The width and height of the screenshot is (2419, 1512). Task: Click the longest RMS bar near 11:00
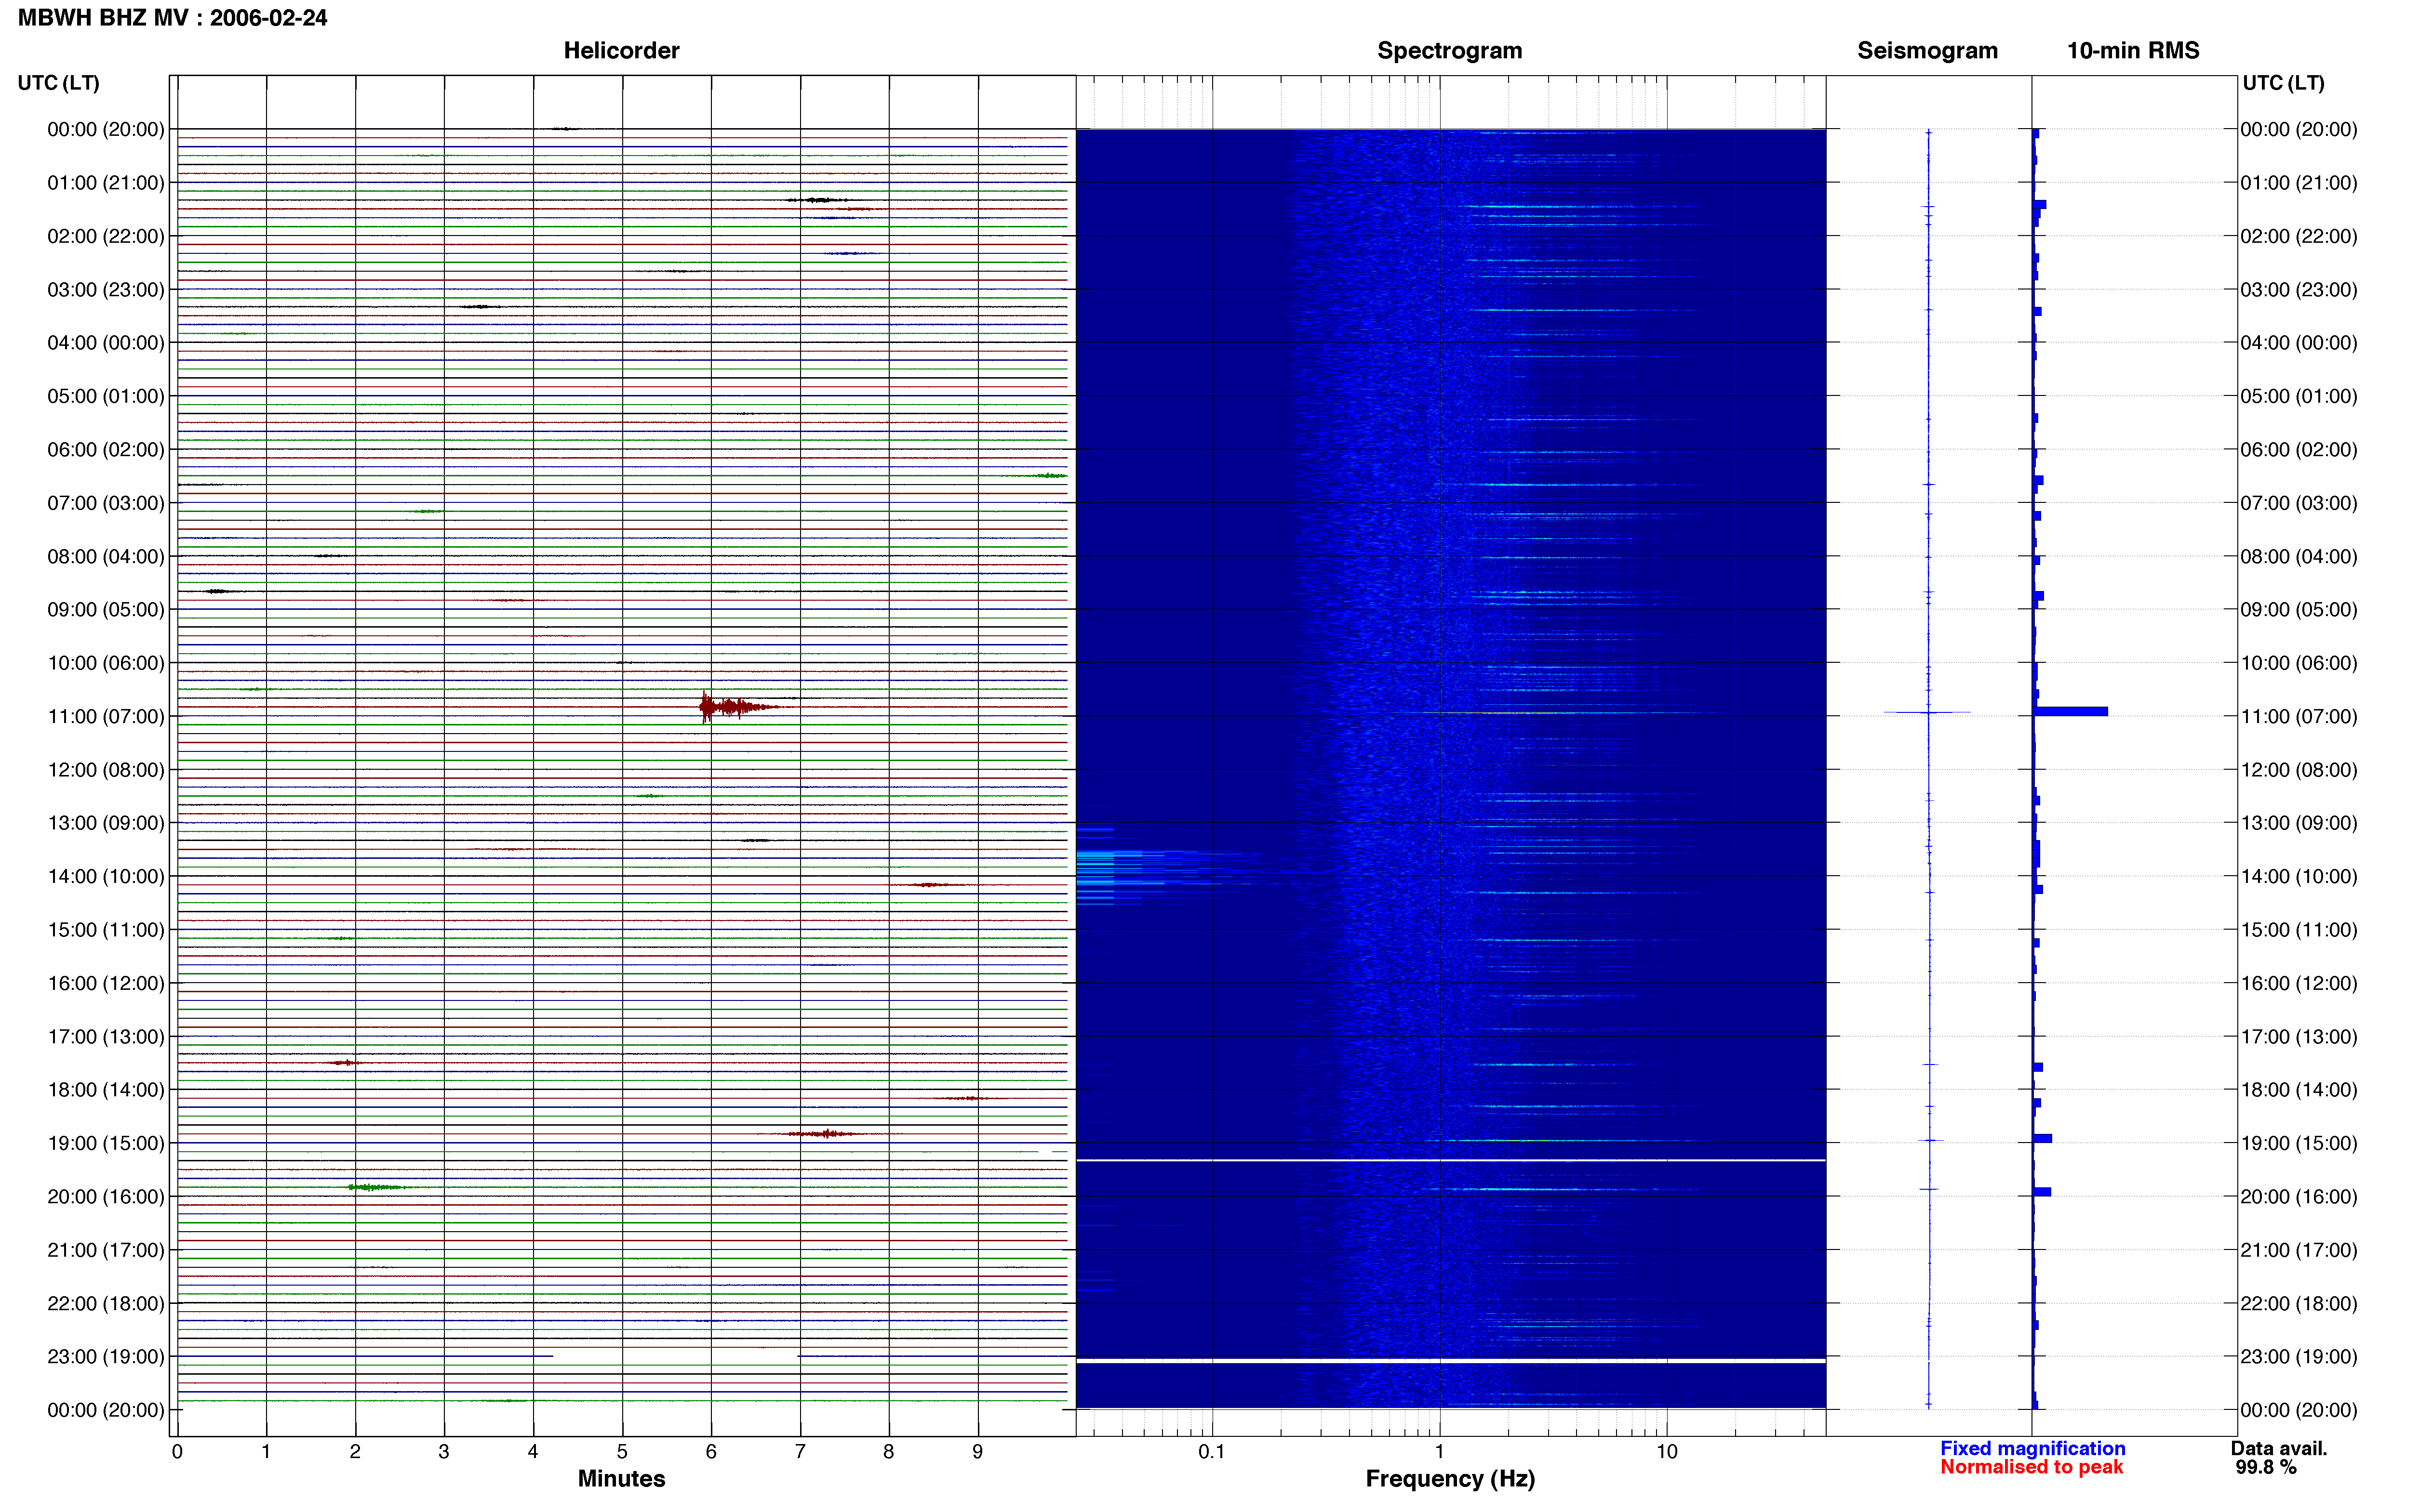2071,712
